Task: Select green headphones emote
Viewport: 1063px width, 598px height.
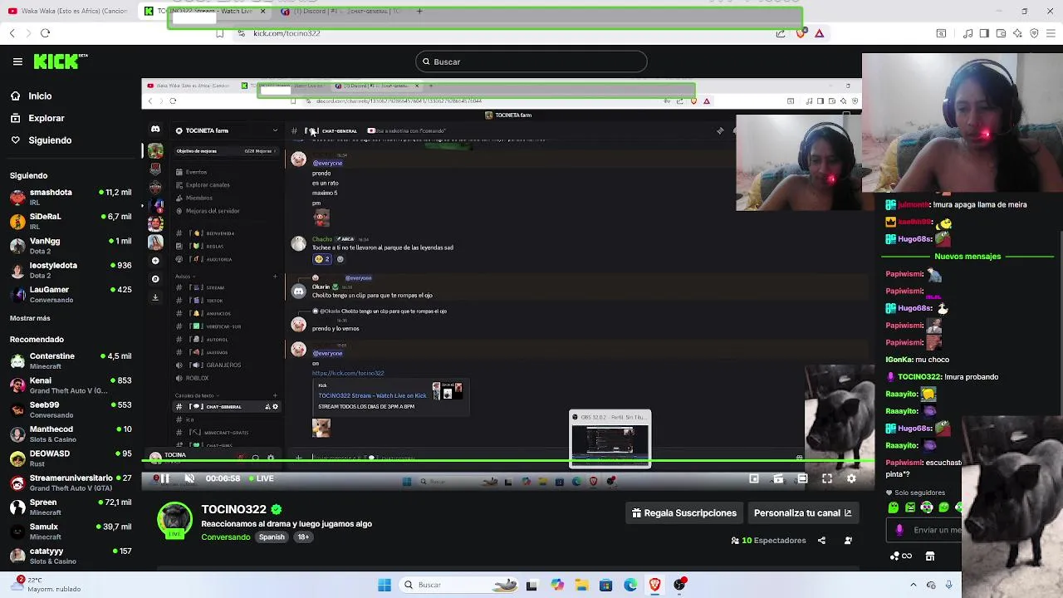Action: pyautogui.click(x=927, y=507)
